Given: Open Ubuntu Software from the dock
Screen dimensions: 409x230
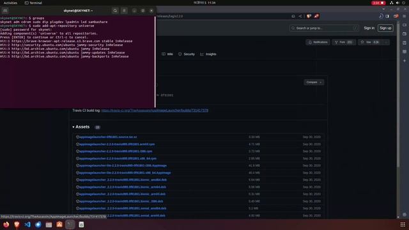Looking at the screenshot, I should point(59,224).
